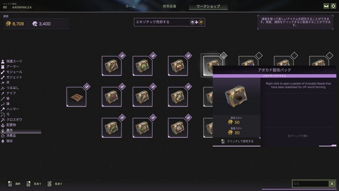Focus the search input field
Viewport: 339px width, 191px height.
point(311,184)
